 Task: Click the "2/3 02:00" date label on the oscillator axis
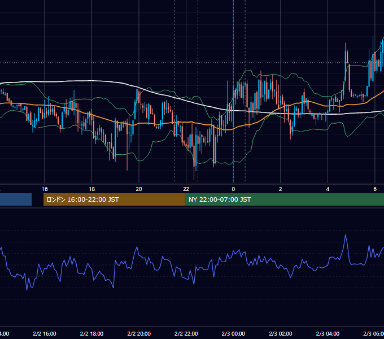coord(281,333)
